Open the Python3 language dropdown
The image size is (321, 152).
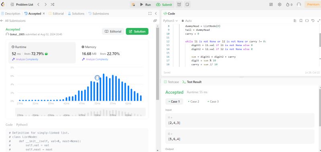170,21
